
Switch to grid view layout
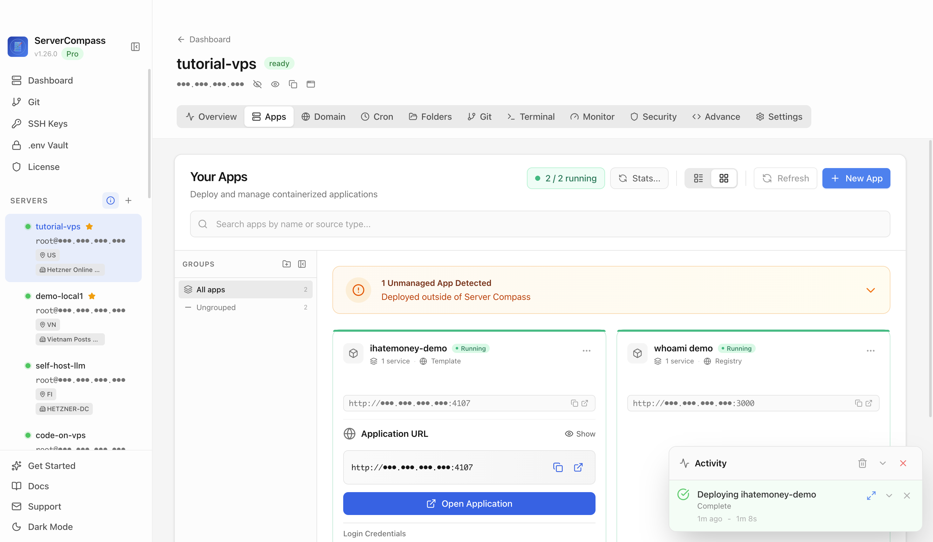724,179
